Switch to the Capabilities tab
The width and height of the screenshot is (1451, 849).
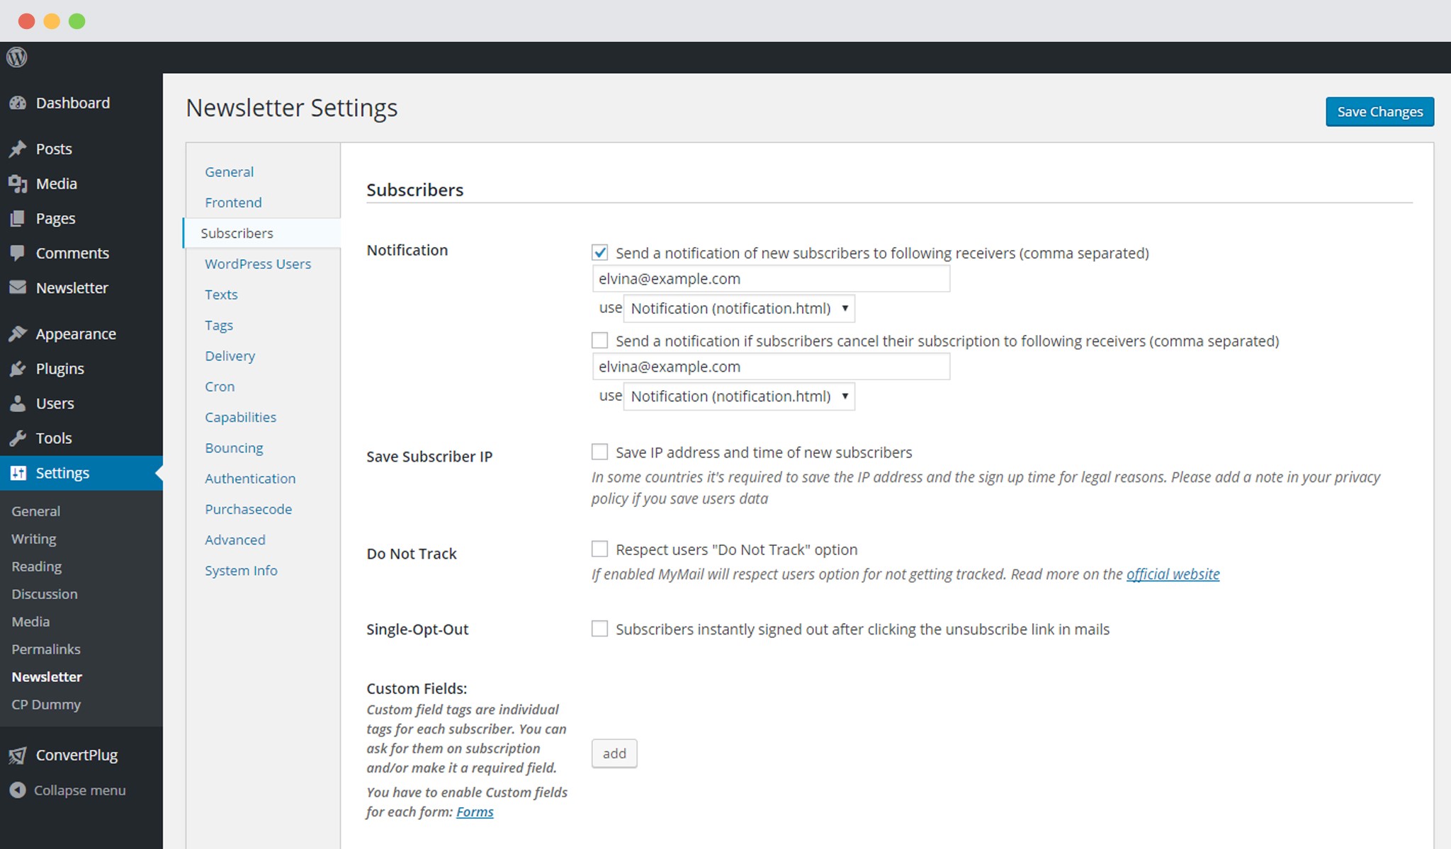tap(240, 417)
